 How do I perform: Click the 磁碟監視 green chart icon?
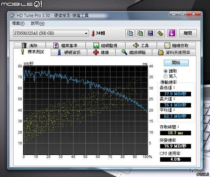point(96,45)
